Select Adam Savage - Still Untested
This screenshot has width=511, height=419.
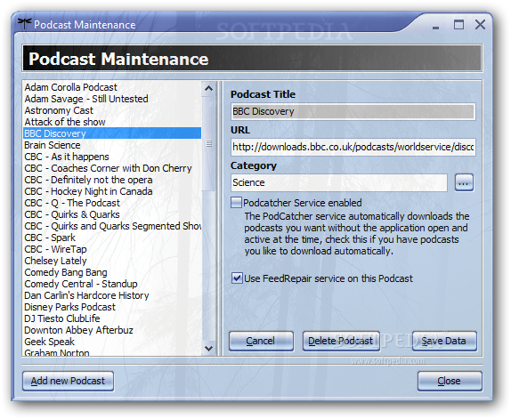[112, 99]
